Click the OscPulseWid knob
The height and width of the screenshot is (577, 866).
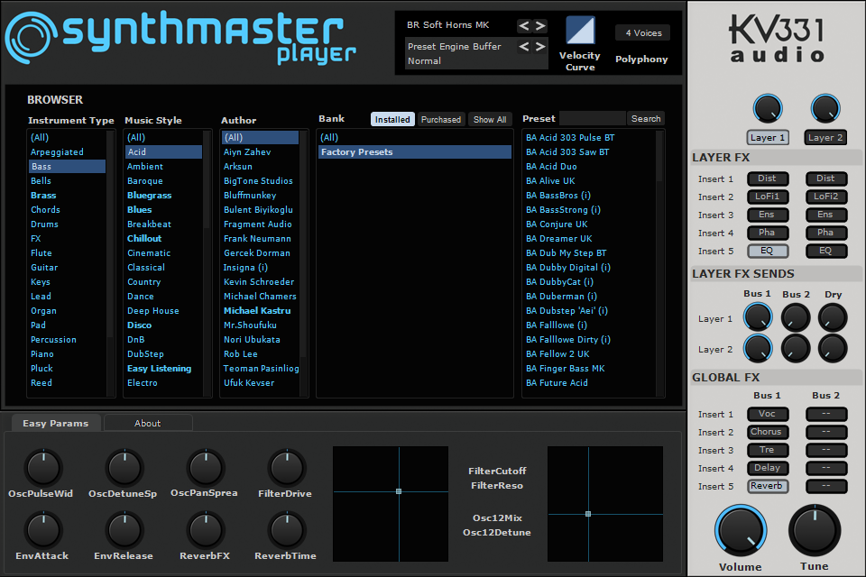pyautogui.click(x=43, y=468)
